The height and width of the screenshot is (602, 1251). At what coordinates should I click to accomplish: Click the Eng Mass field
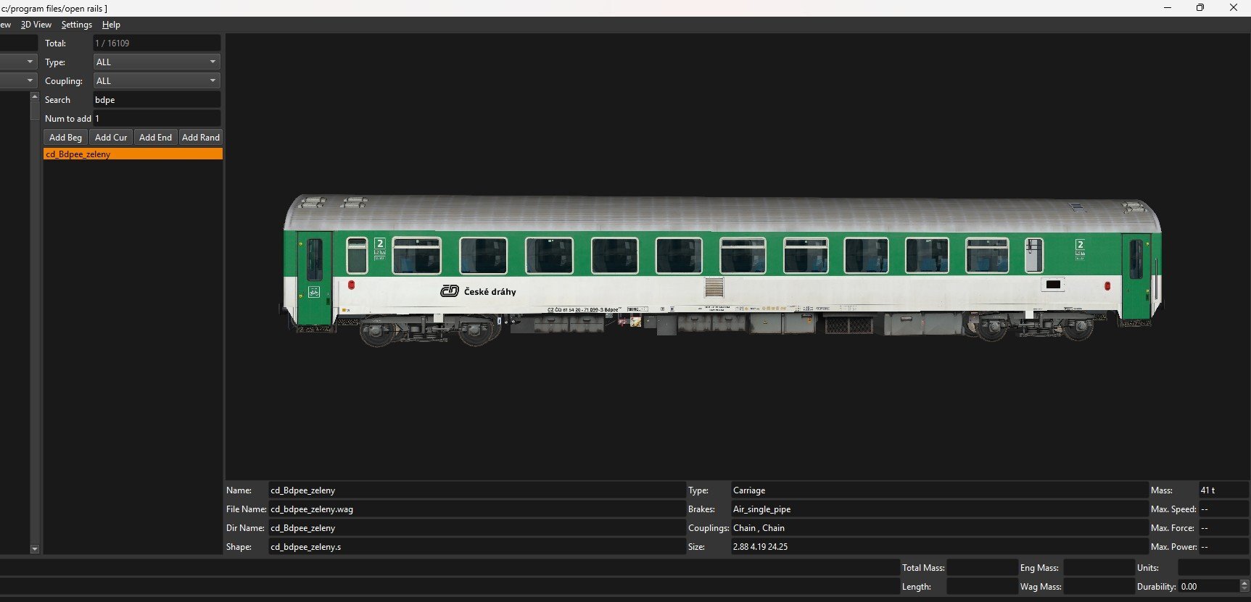coord(1099,568)
